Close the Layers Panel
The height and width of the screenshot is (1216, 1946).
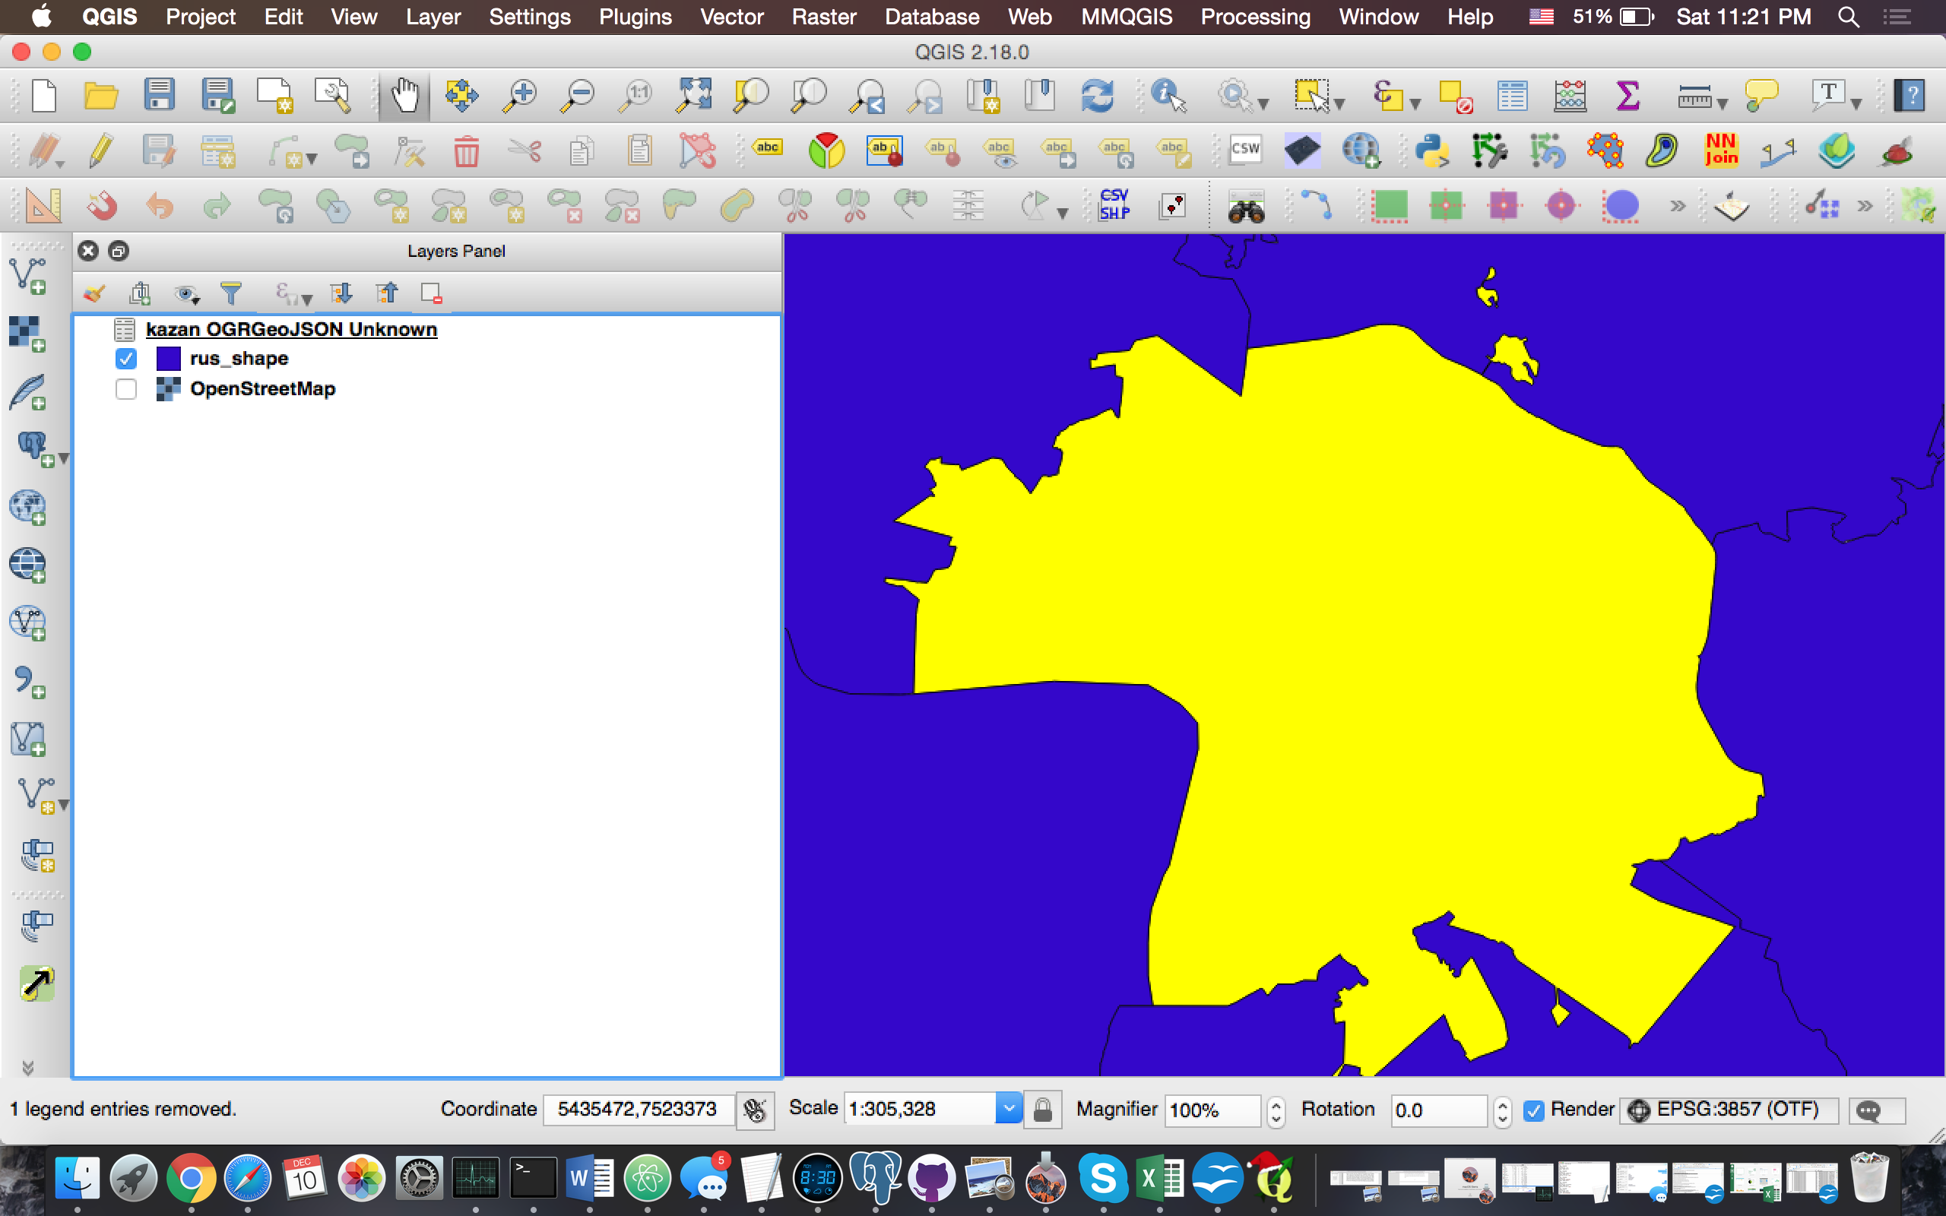coord(88,251)
